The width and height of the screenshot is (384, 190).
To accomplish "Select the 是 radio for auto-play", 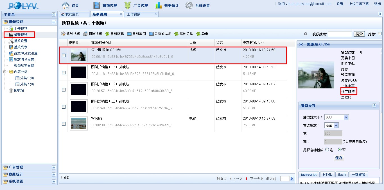I will pos(327,150).
